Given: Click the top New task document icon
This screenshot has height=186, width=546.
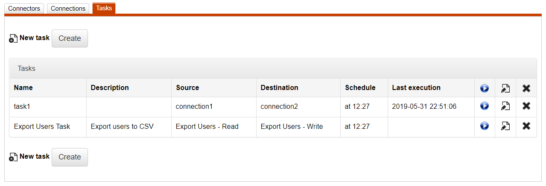Looking at the screenshot, I should (13, 39).
